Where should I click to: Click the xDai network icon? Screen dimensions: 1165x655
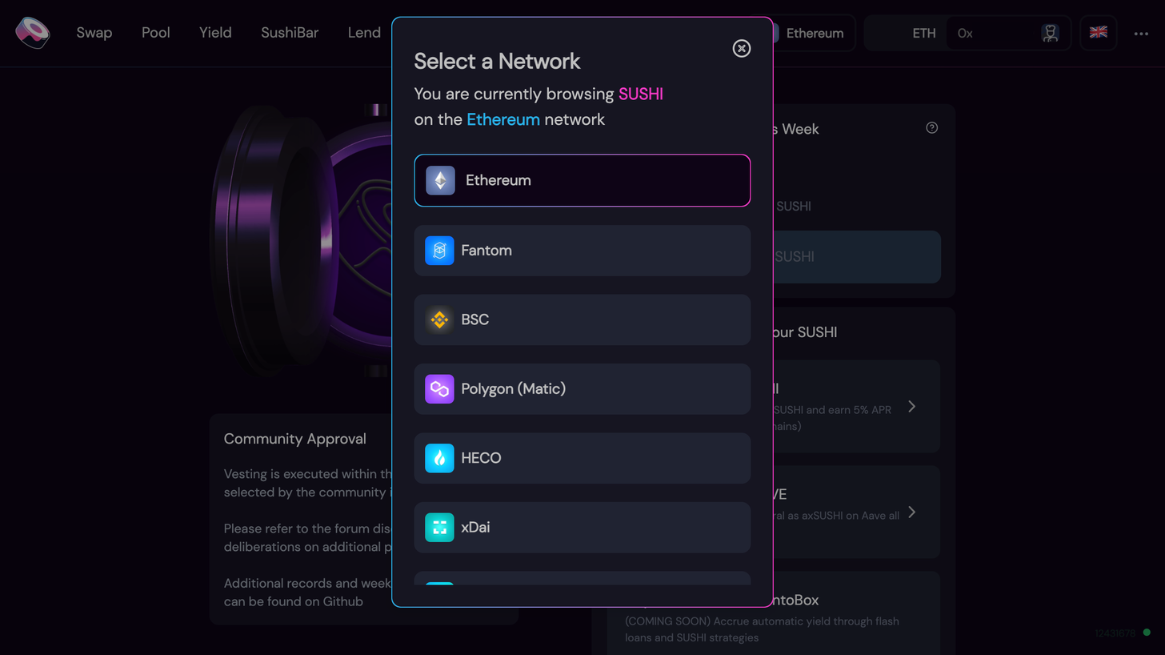439,528
